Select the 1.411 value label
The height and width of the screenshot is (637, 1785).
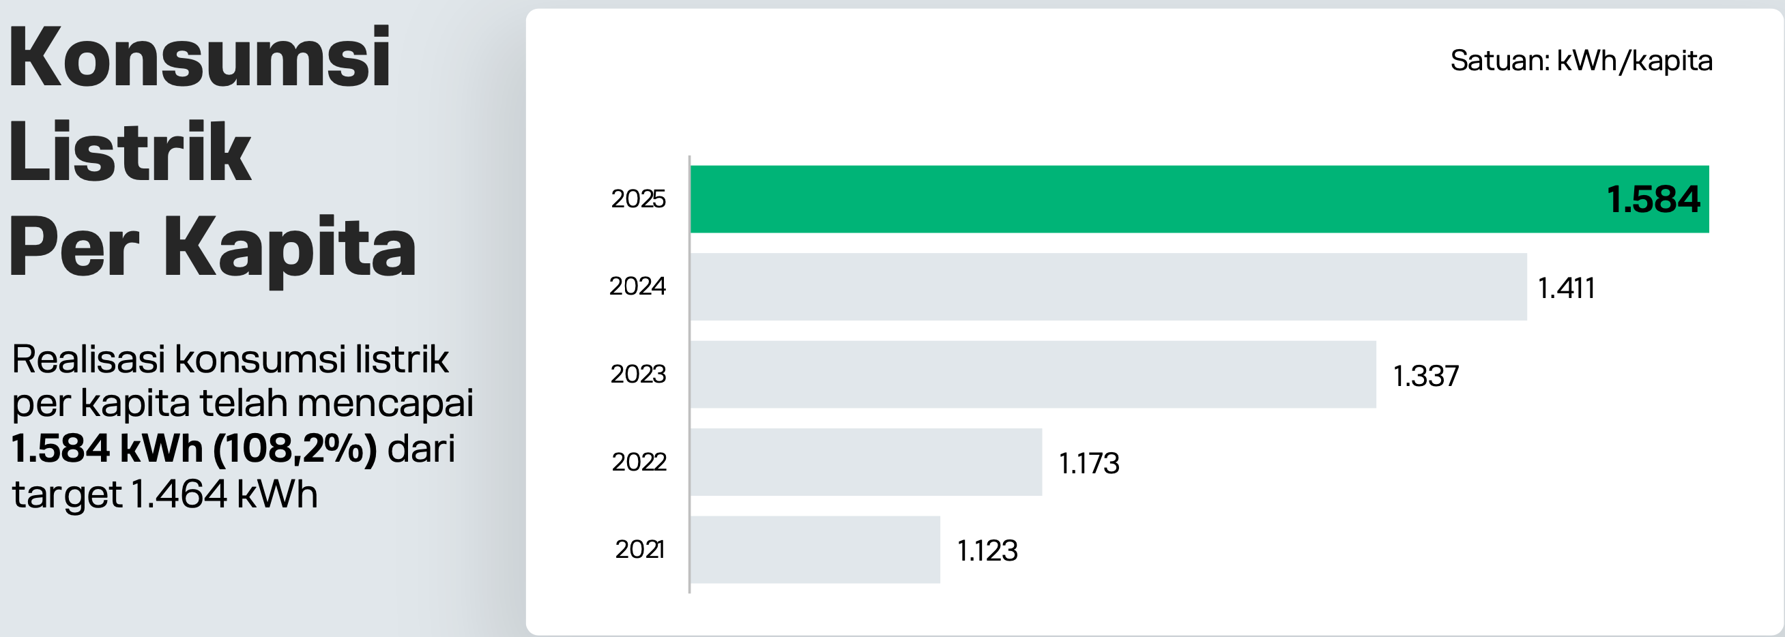point(1567,288)
